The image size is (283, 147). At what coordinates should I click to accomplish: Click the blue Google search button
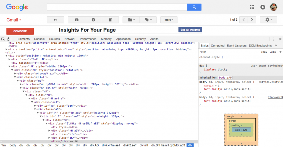point(194,7)
